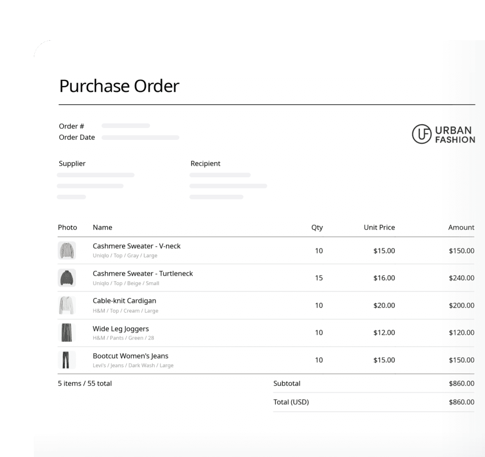The height and width of the screenshot is (457, 485).
Task: Click the "Total (USD)" label
Action: coord(291,402)
